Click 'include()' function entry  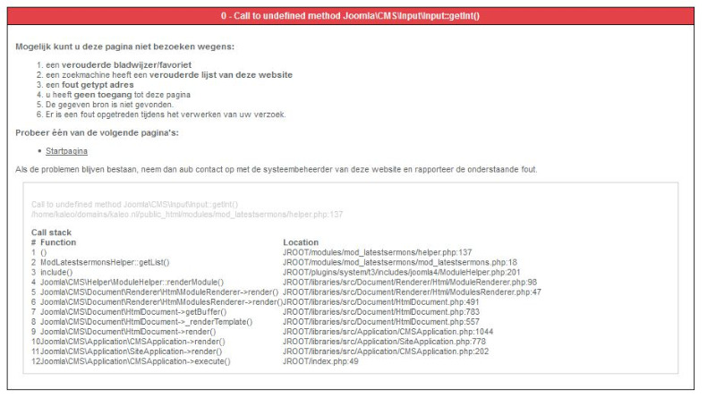[56, 273]
